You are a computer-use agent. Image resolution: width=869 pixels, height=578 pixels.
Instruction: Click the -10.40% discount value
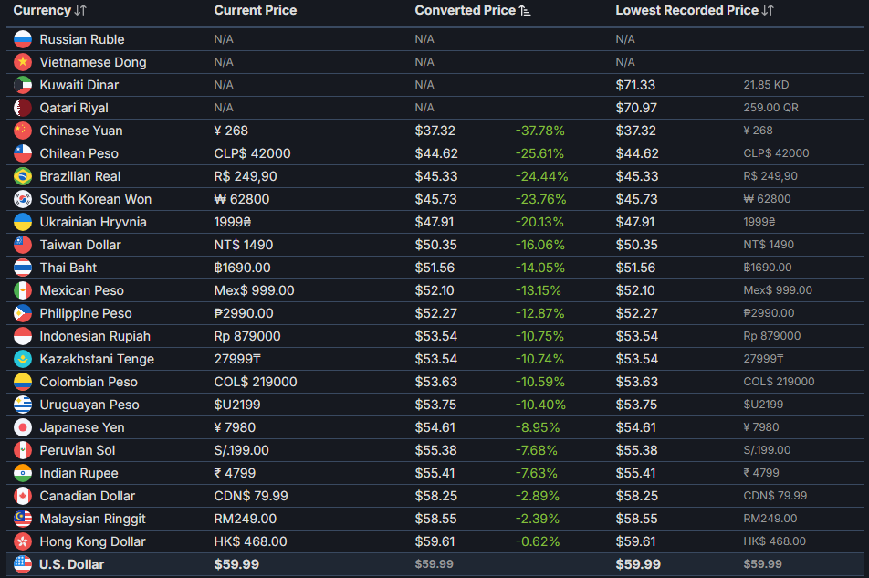click(x=540, y=405)
